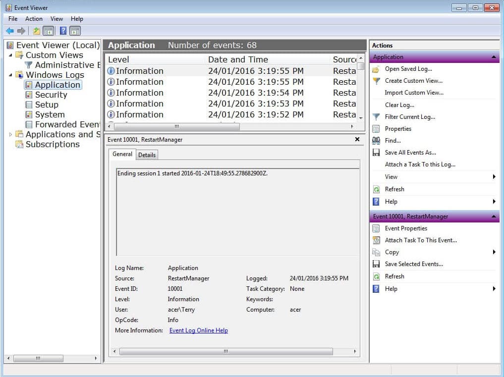Image resolution: width=504 pixels, height=377 pixels.
Task: Click Save Selected Events disk icon
Action: click(x=376, y=264)
